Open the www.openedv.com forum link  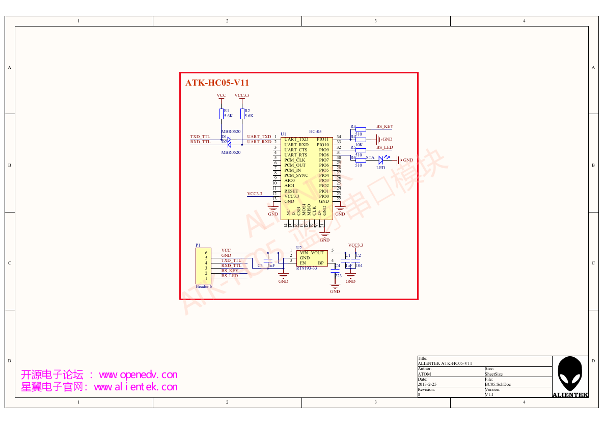[x=139, y=375]
